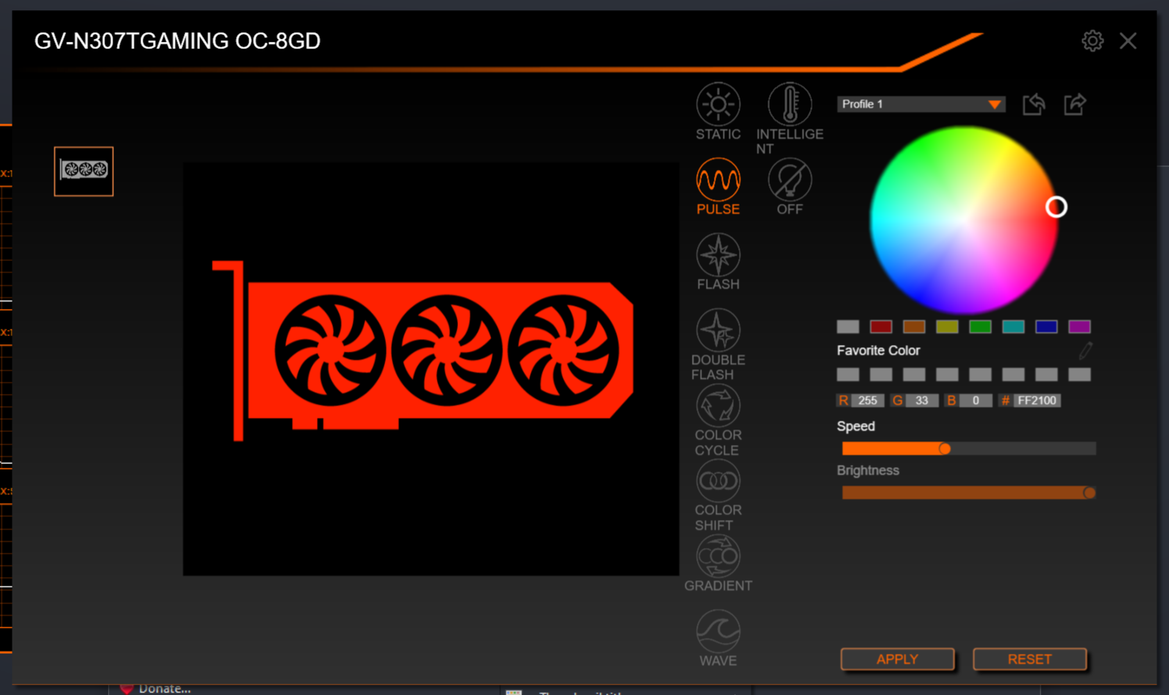Viewport: 1169px width, 695px height.
Task: Click the B value field
Action: tap(976, 401)
